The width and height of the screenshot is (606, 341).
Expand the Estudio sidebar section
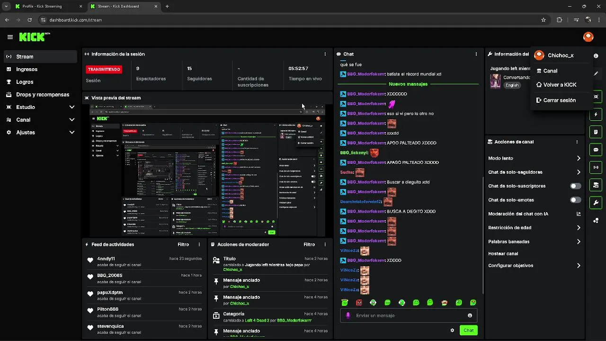40,107
